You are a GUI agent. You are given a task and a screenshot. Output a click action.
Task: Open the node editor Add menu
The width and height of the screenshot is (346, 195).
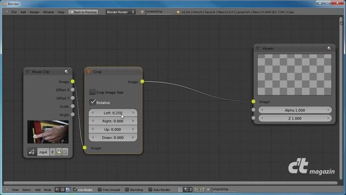tap(38, 190)
